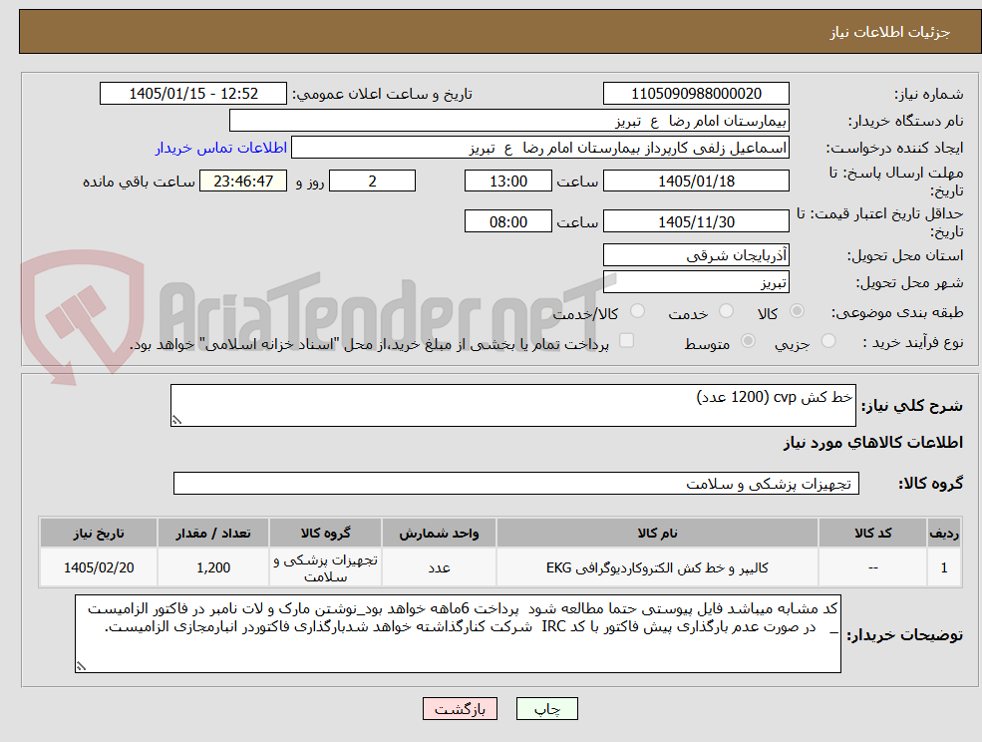This screenshot has height=742, width=982.
Task: Click the table group cell تجهیزات پزشکی و سلامت
Action: [x=326, y=567]
